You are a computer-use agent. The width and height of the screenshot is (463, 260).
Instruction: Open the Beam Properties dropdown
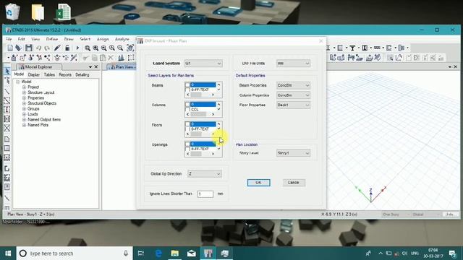coord(293,85)
